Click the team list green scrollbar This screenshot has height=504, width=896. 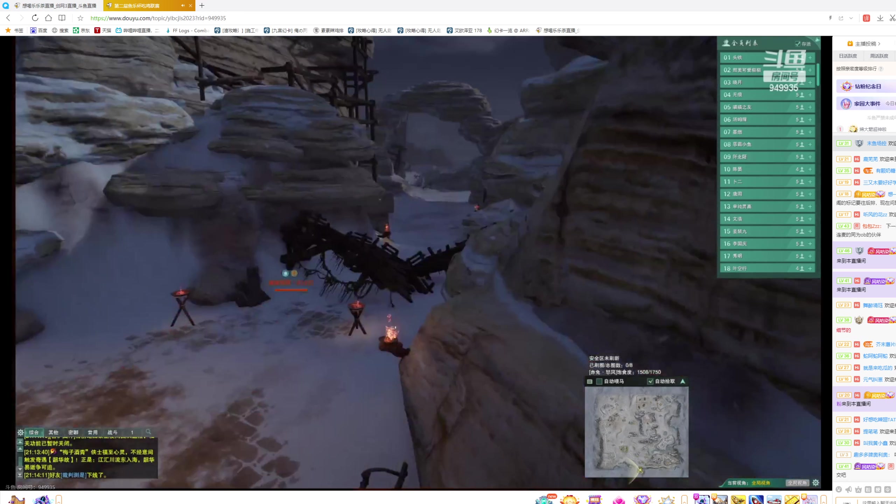pos(818,75)
